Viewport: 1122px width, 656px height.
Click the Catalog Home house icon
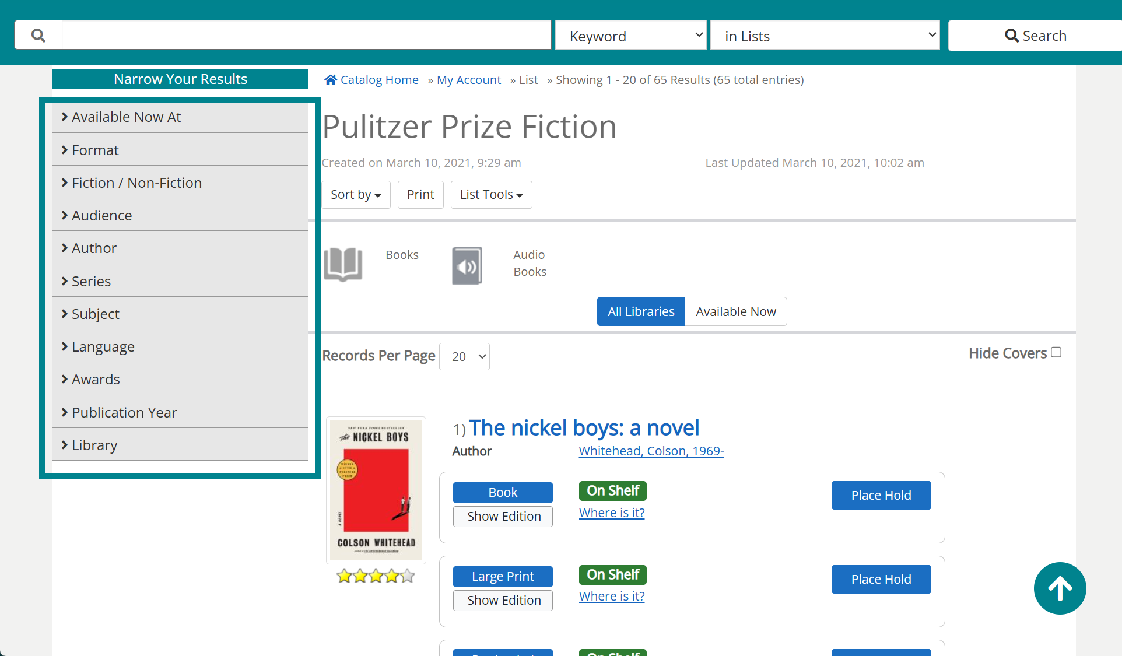tap(331, 80)
